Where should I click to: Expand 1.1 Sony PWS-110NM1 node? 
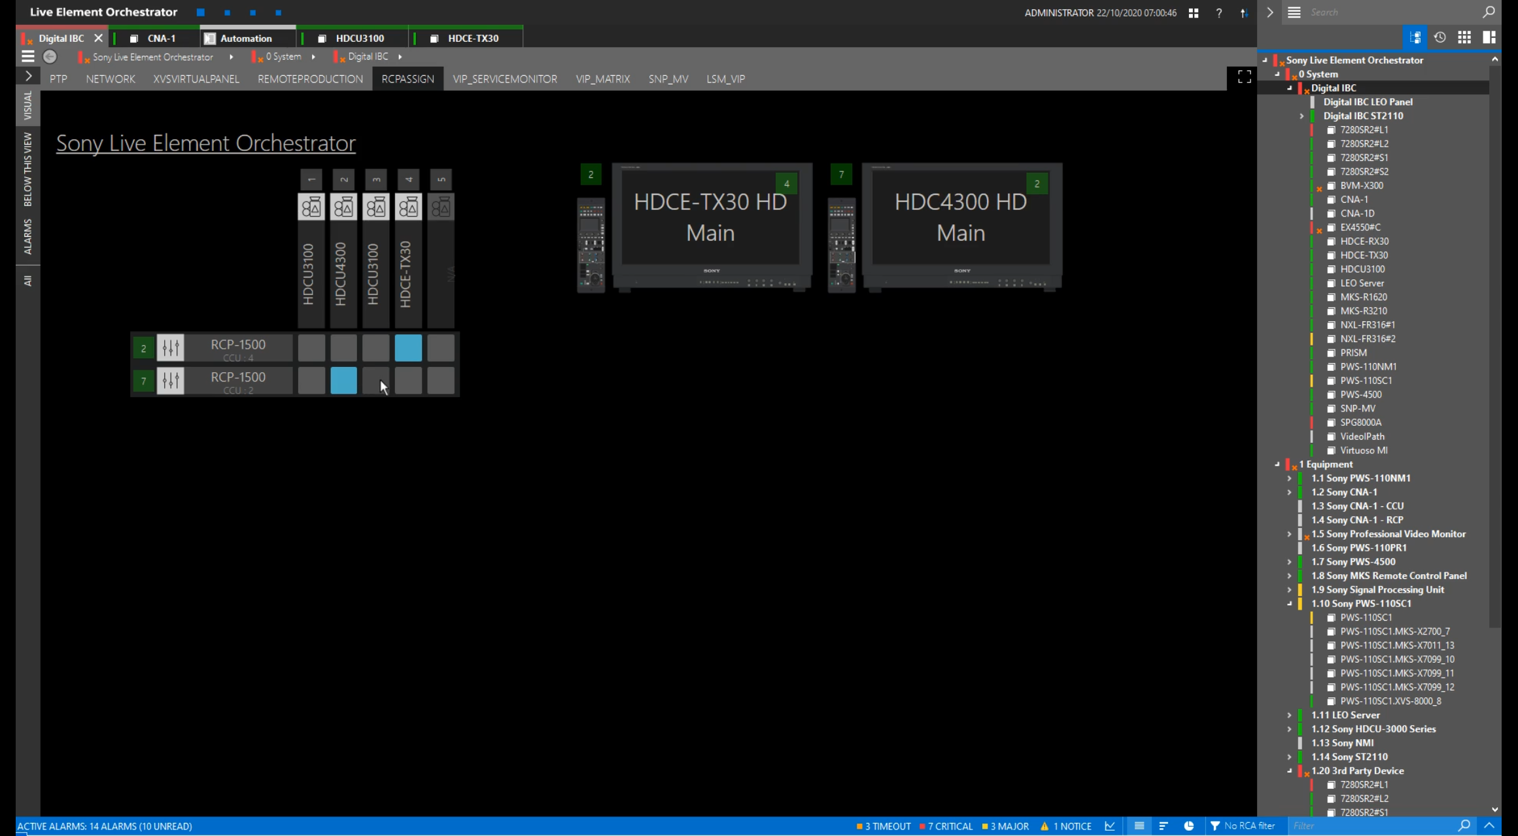pos(1290,478)
